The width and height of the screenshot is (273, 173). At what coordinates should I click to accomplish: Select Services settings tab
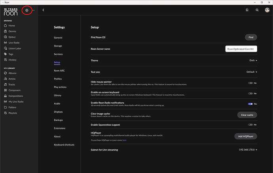pos(58,54)
